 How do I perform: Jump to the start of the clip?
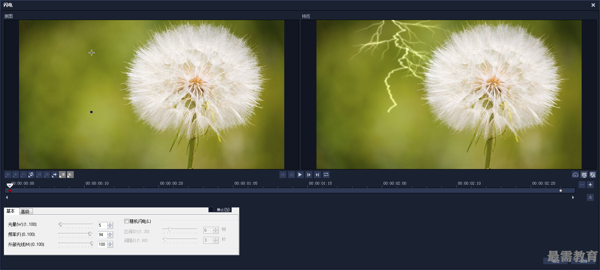click(283, 175)
